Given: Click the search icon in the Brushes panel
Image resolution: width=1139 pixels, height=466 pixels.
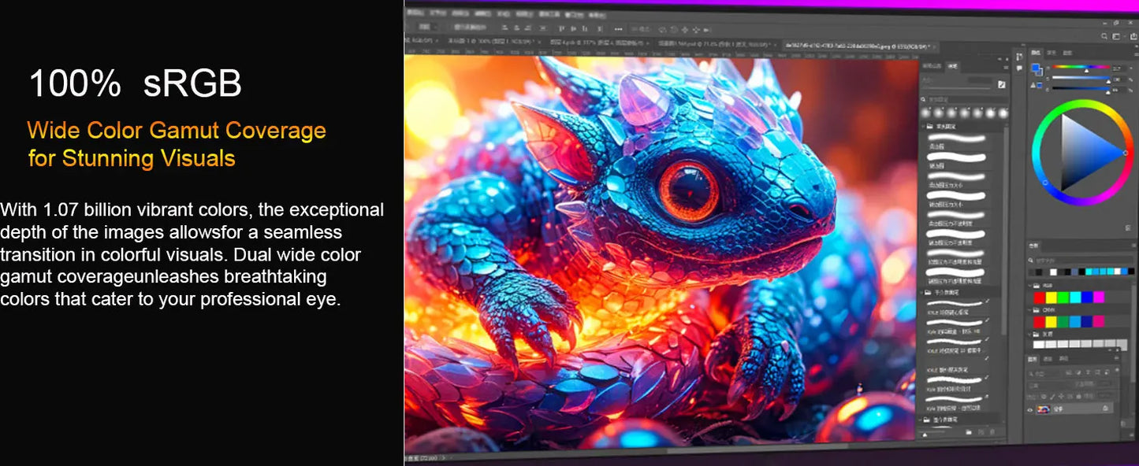Looking at the screenshot, I should coord(923,98).
